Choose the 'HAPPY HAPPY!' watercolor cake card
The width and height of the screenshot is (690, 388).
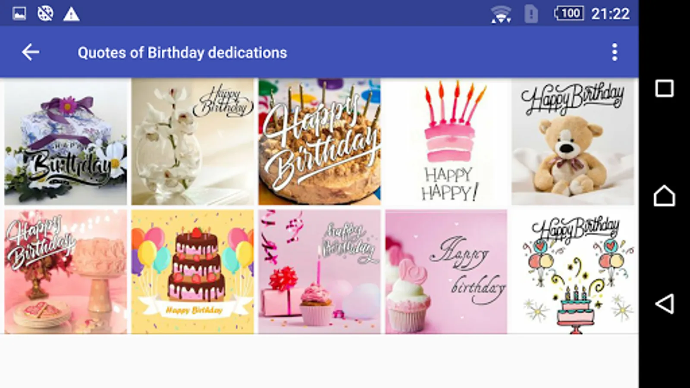point(446,142)
